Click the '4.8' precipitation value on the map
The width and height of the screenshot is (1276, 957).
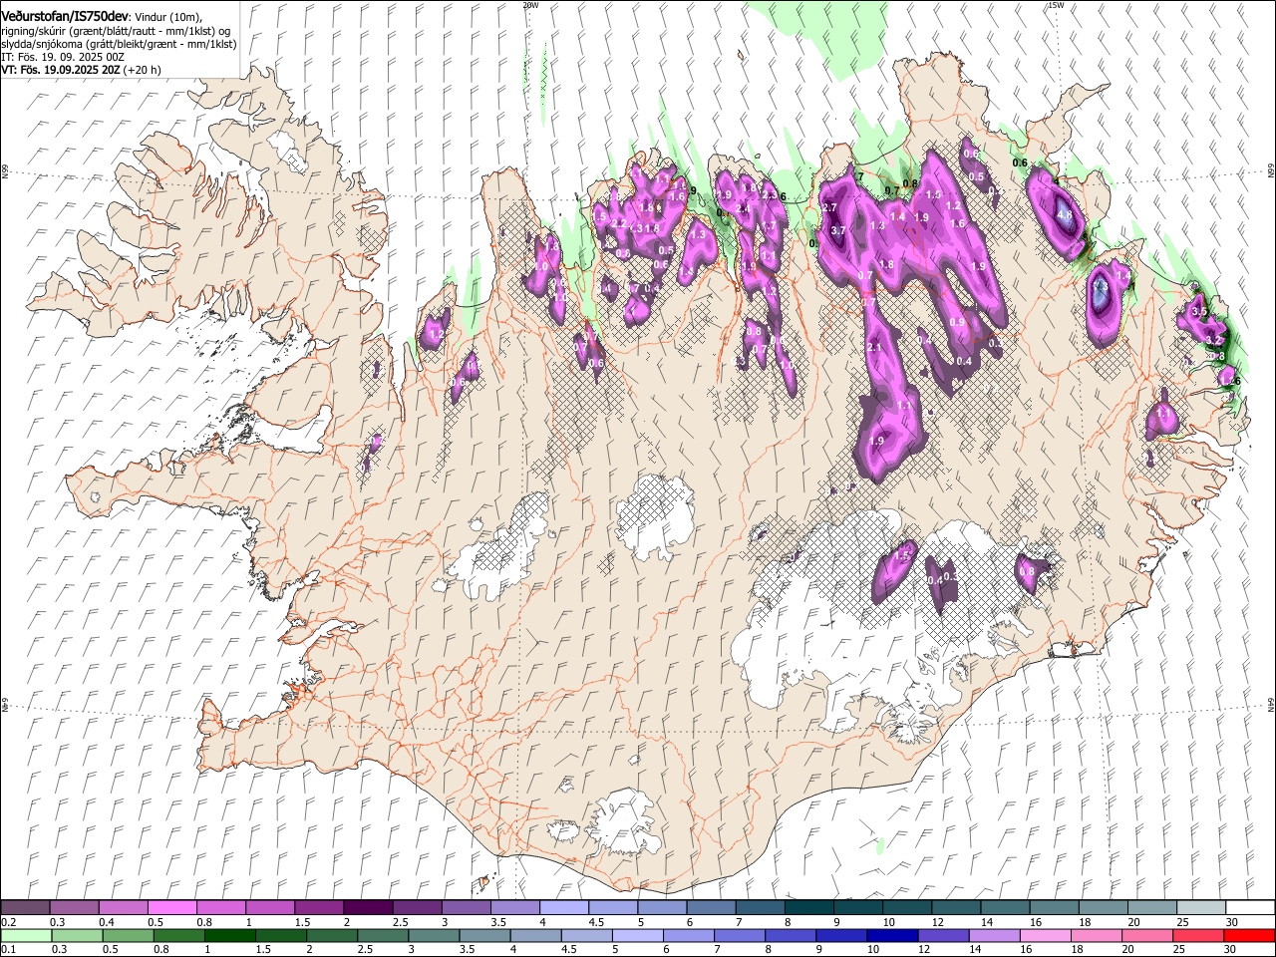point(1065,215)
